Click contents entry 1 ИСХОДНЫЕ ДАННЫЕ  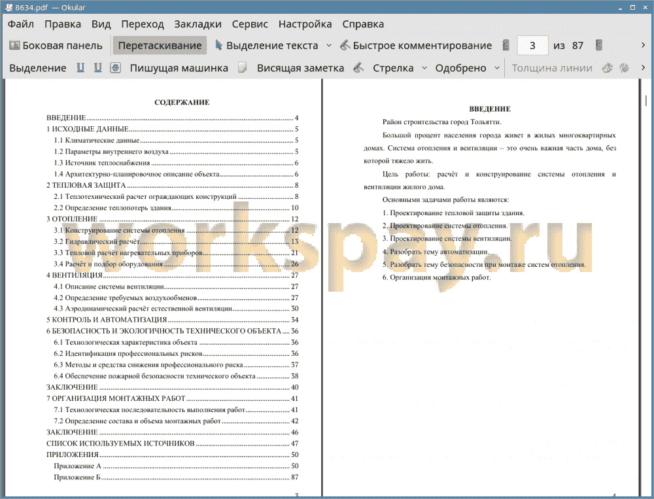pos(172,129)
